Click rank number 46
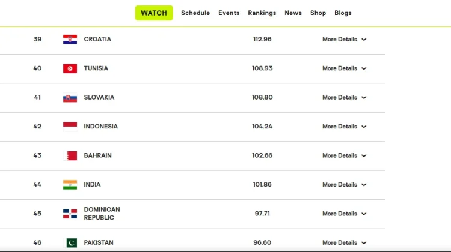 [x=37, y=242]
